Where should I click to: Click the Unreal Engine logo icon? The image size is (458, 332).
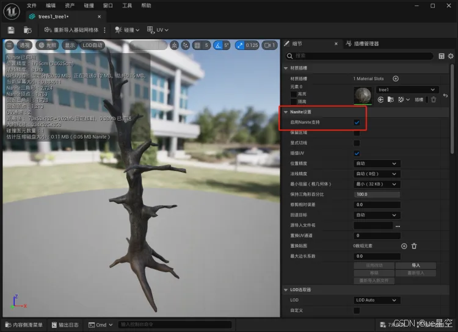pos(12,12)
